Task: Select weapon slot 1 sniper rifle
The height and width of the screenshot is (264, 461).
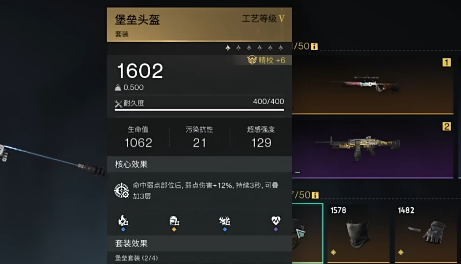Action: pos(372,84)
